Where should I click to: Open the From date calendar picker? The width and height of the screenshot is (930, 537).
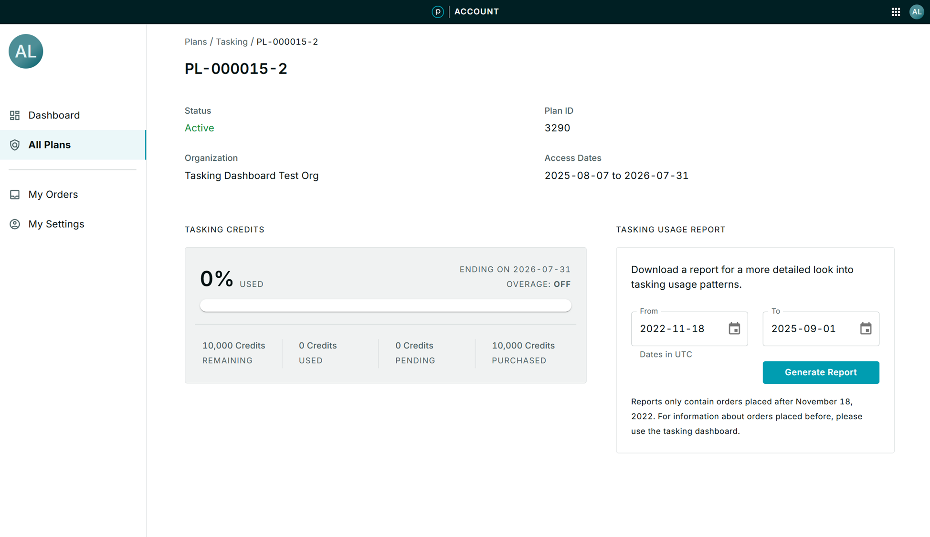coord(734,328)
